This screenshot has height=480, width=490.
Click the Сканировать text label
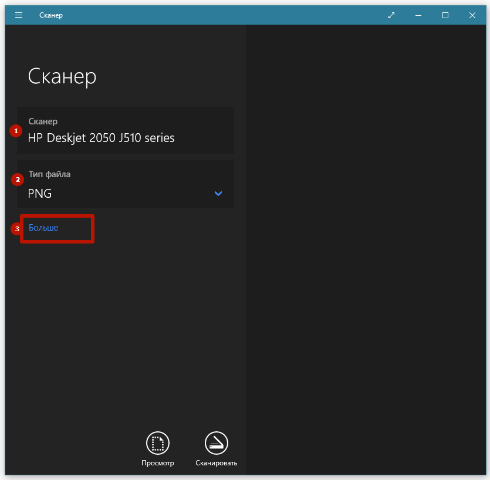tap(216, 463)
